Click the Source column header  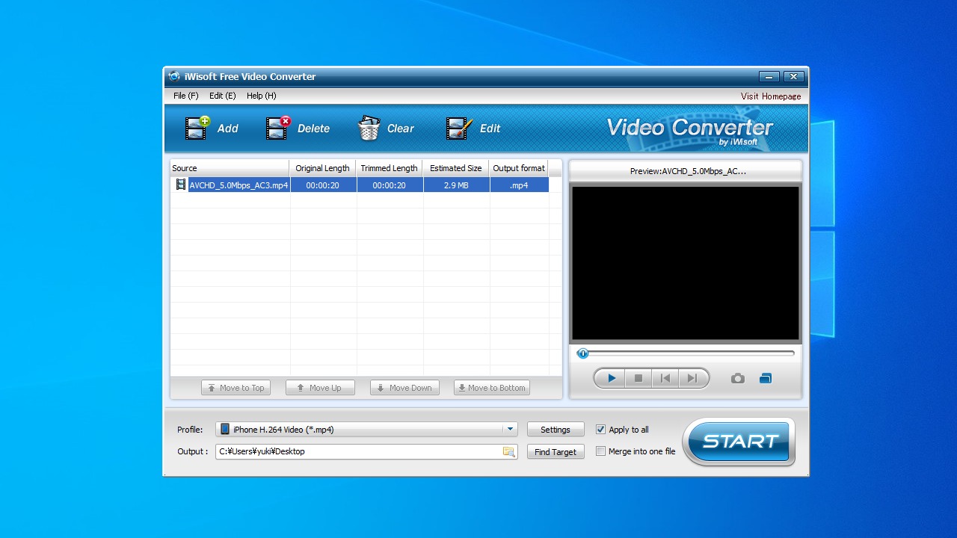pyautogui.click(x=230, y=168)
